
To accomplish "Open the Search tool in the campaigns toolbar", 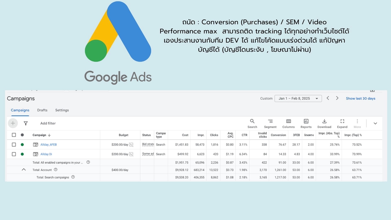I will tap(252, 123).
